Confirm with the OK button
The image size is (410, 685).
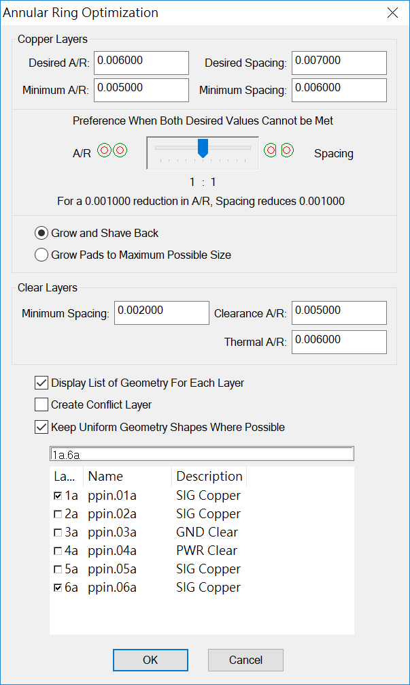tap(150, 660)
